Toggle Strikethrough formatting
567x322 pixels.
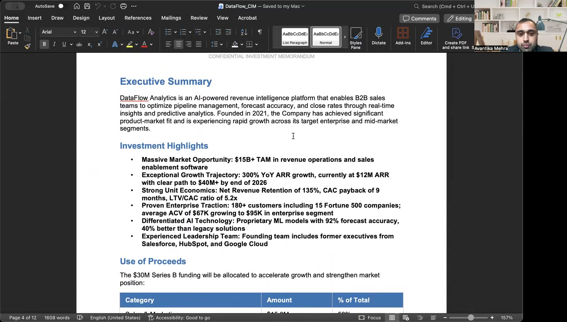(79, 44)
